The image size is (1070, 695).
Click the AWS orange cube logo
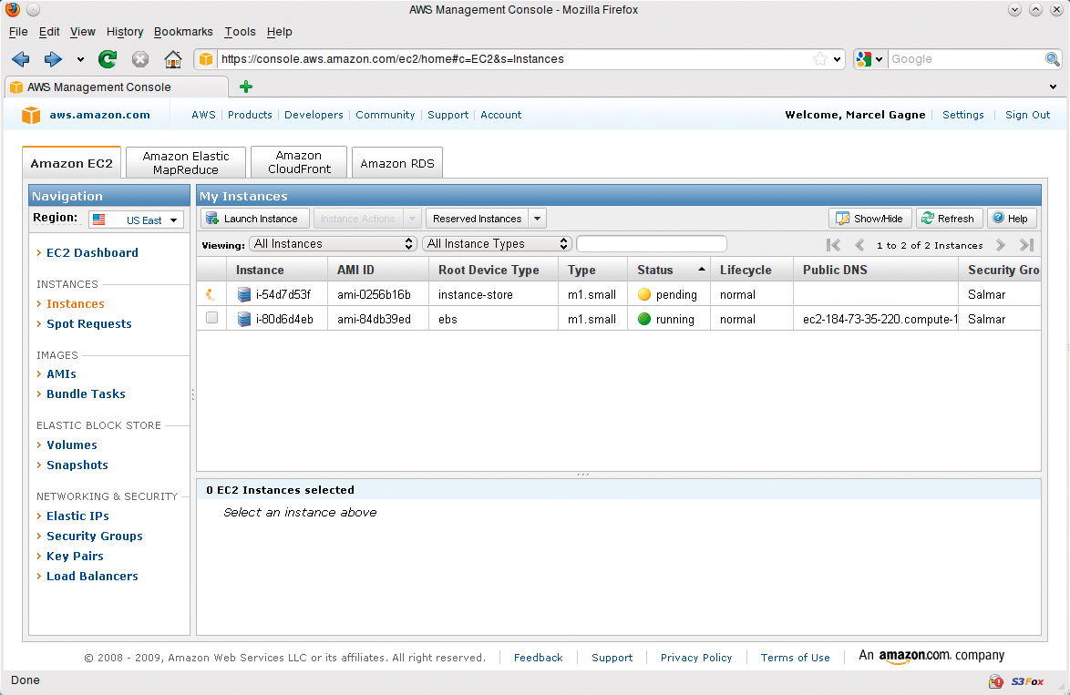point(31,115)
